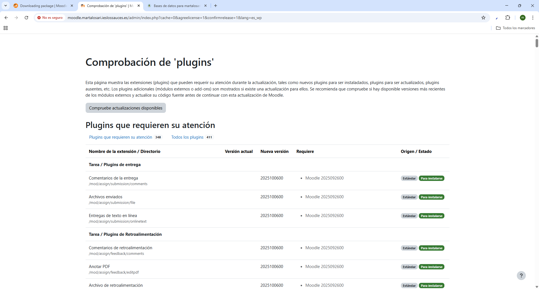This screenshot has height=289, width=539.
Task: Click 'Compruebe actualizaciones disponibles' button
Action: [x=126, y=108]
